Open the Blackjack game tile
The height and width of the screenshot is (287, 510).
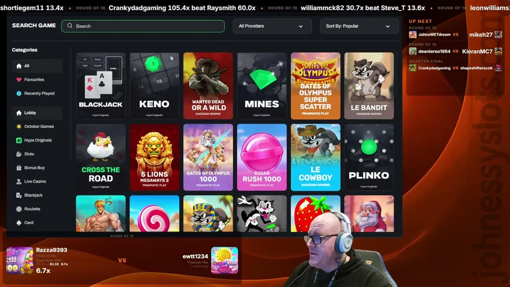point(100,86)
